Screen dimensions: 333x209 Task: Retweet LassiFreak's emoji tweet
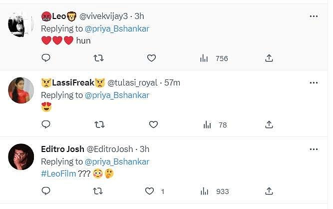click(x=98, y=124)
